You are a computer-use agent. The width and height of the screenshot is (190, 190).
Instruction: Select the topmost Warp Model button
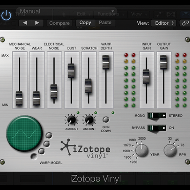pos(49,136)
